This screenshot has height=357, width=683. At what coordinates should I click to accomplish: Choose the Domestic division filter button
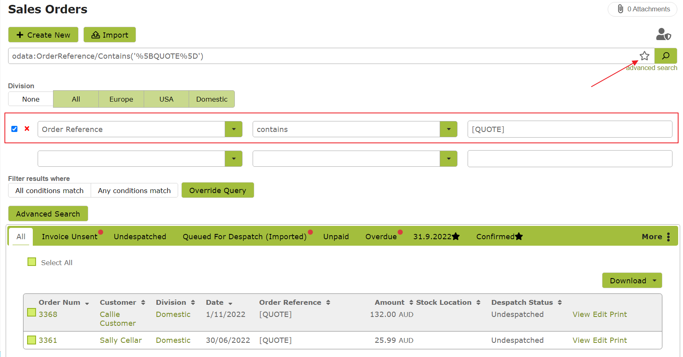pyautogui.click(x=212, y=99)
